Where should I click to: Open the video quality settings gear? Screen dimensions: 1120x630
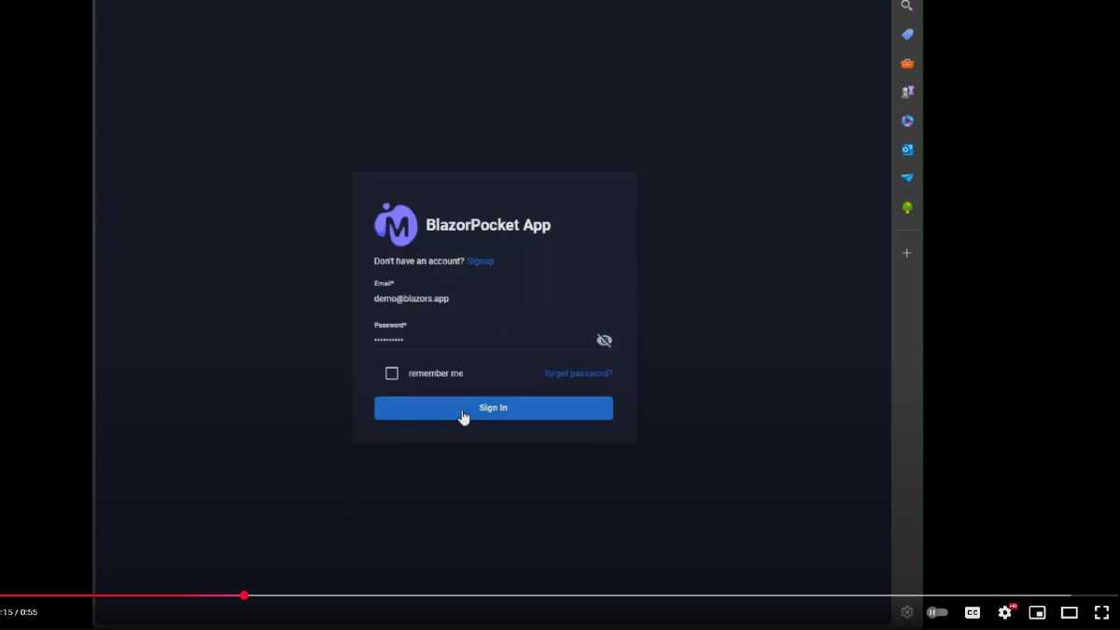[x=1005, y=612]
